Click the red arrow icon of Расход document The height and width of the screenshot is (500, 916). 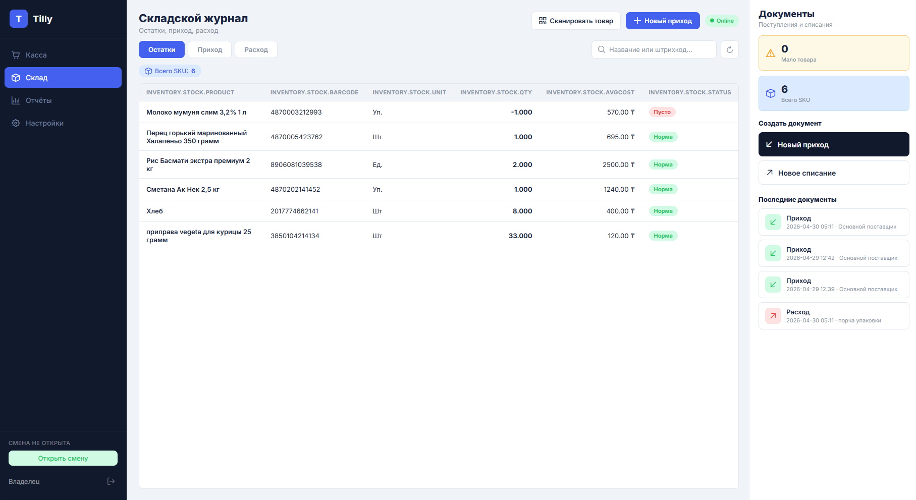(773, 316)
